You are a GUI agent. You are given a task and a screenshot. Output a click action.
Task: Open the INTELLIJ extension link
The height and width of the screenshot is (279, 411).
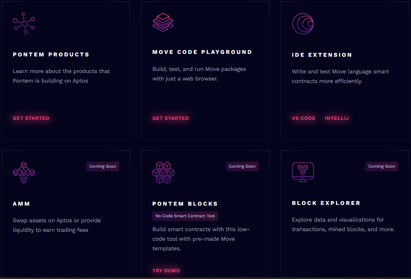pos(337,118)
